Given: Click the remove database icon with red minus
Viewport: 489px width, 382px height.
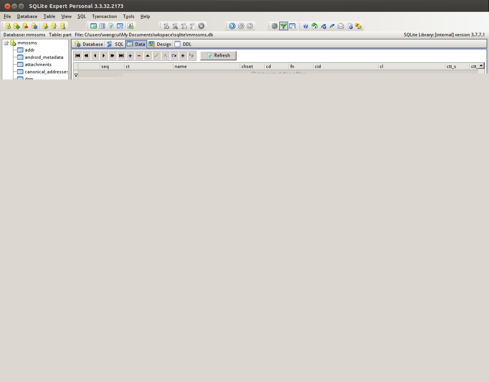Looking at the screenshot, I should pyautogui.click(x=26, y=26).
